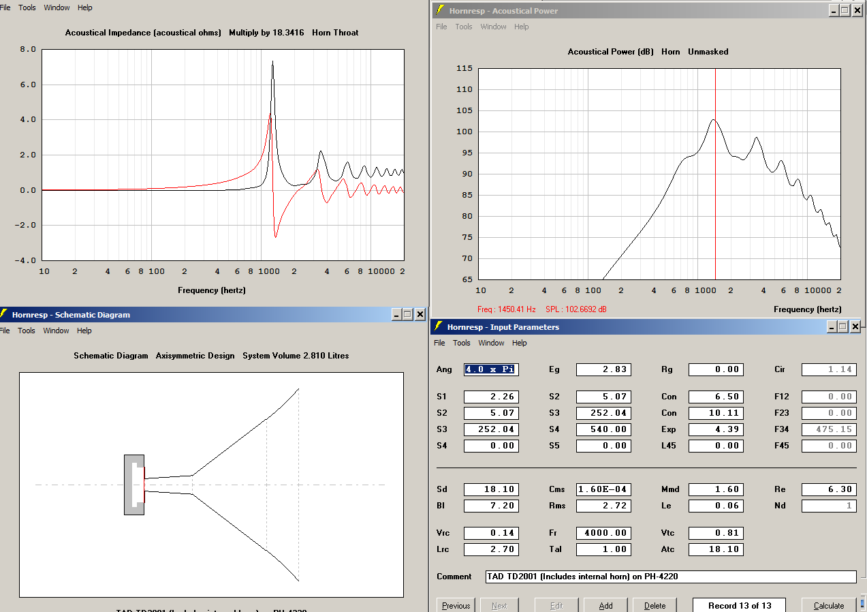The height and width of the screenshot is (612, 867).
Task: Click the Nd field showing 1
Action: tap(829, 506)
